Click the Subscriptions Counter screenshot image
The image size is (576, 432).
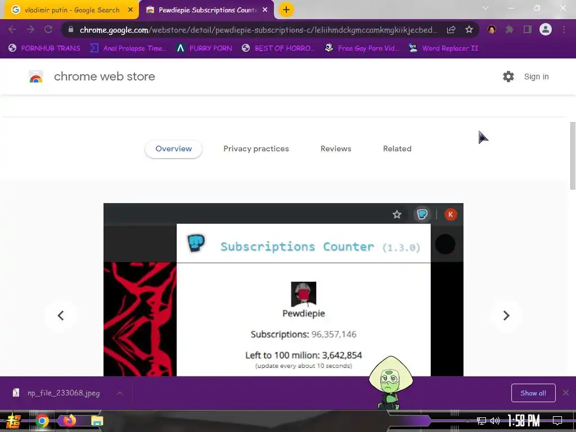pyautogui.click(x=283, y=290)
